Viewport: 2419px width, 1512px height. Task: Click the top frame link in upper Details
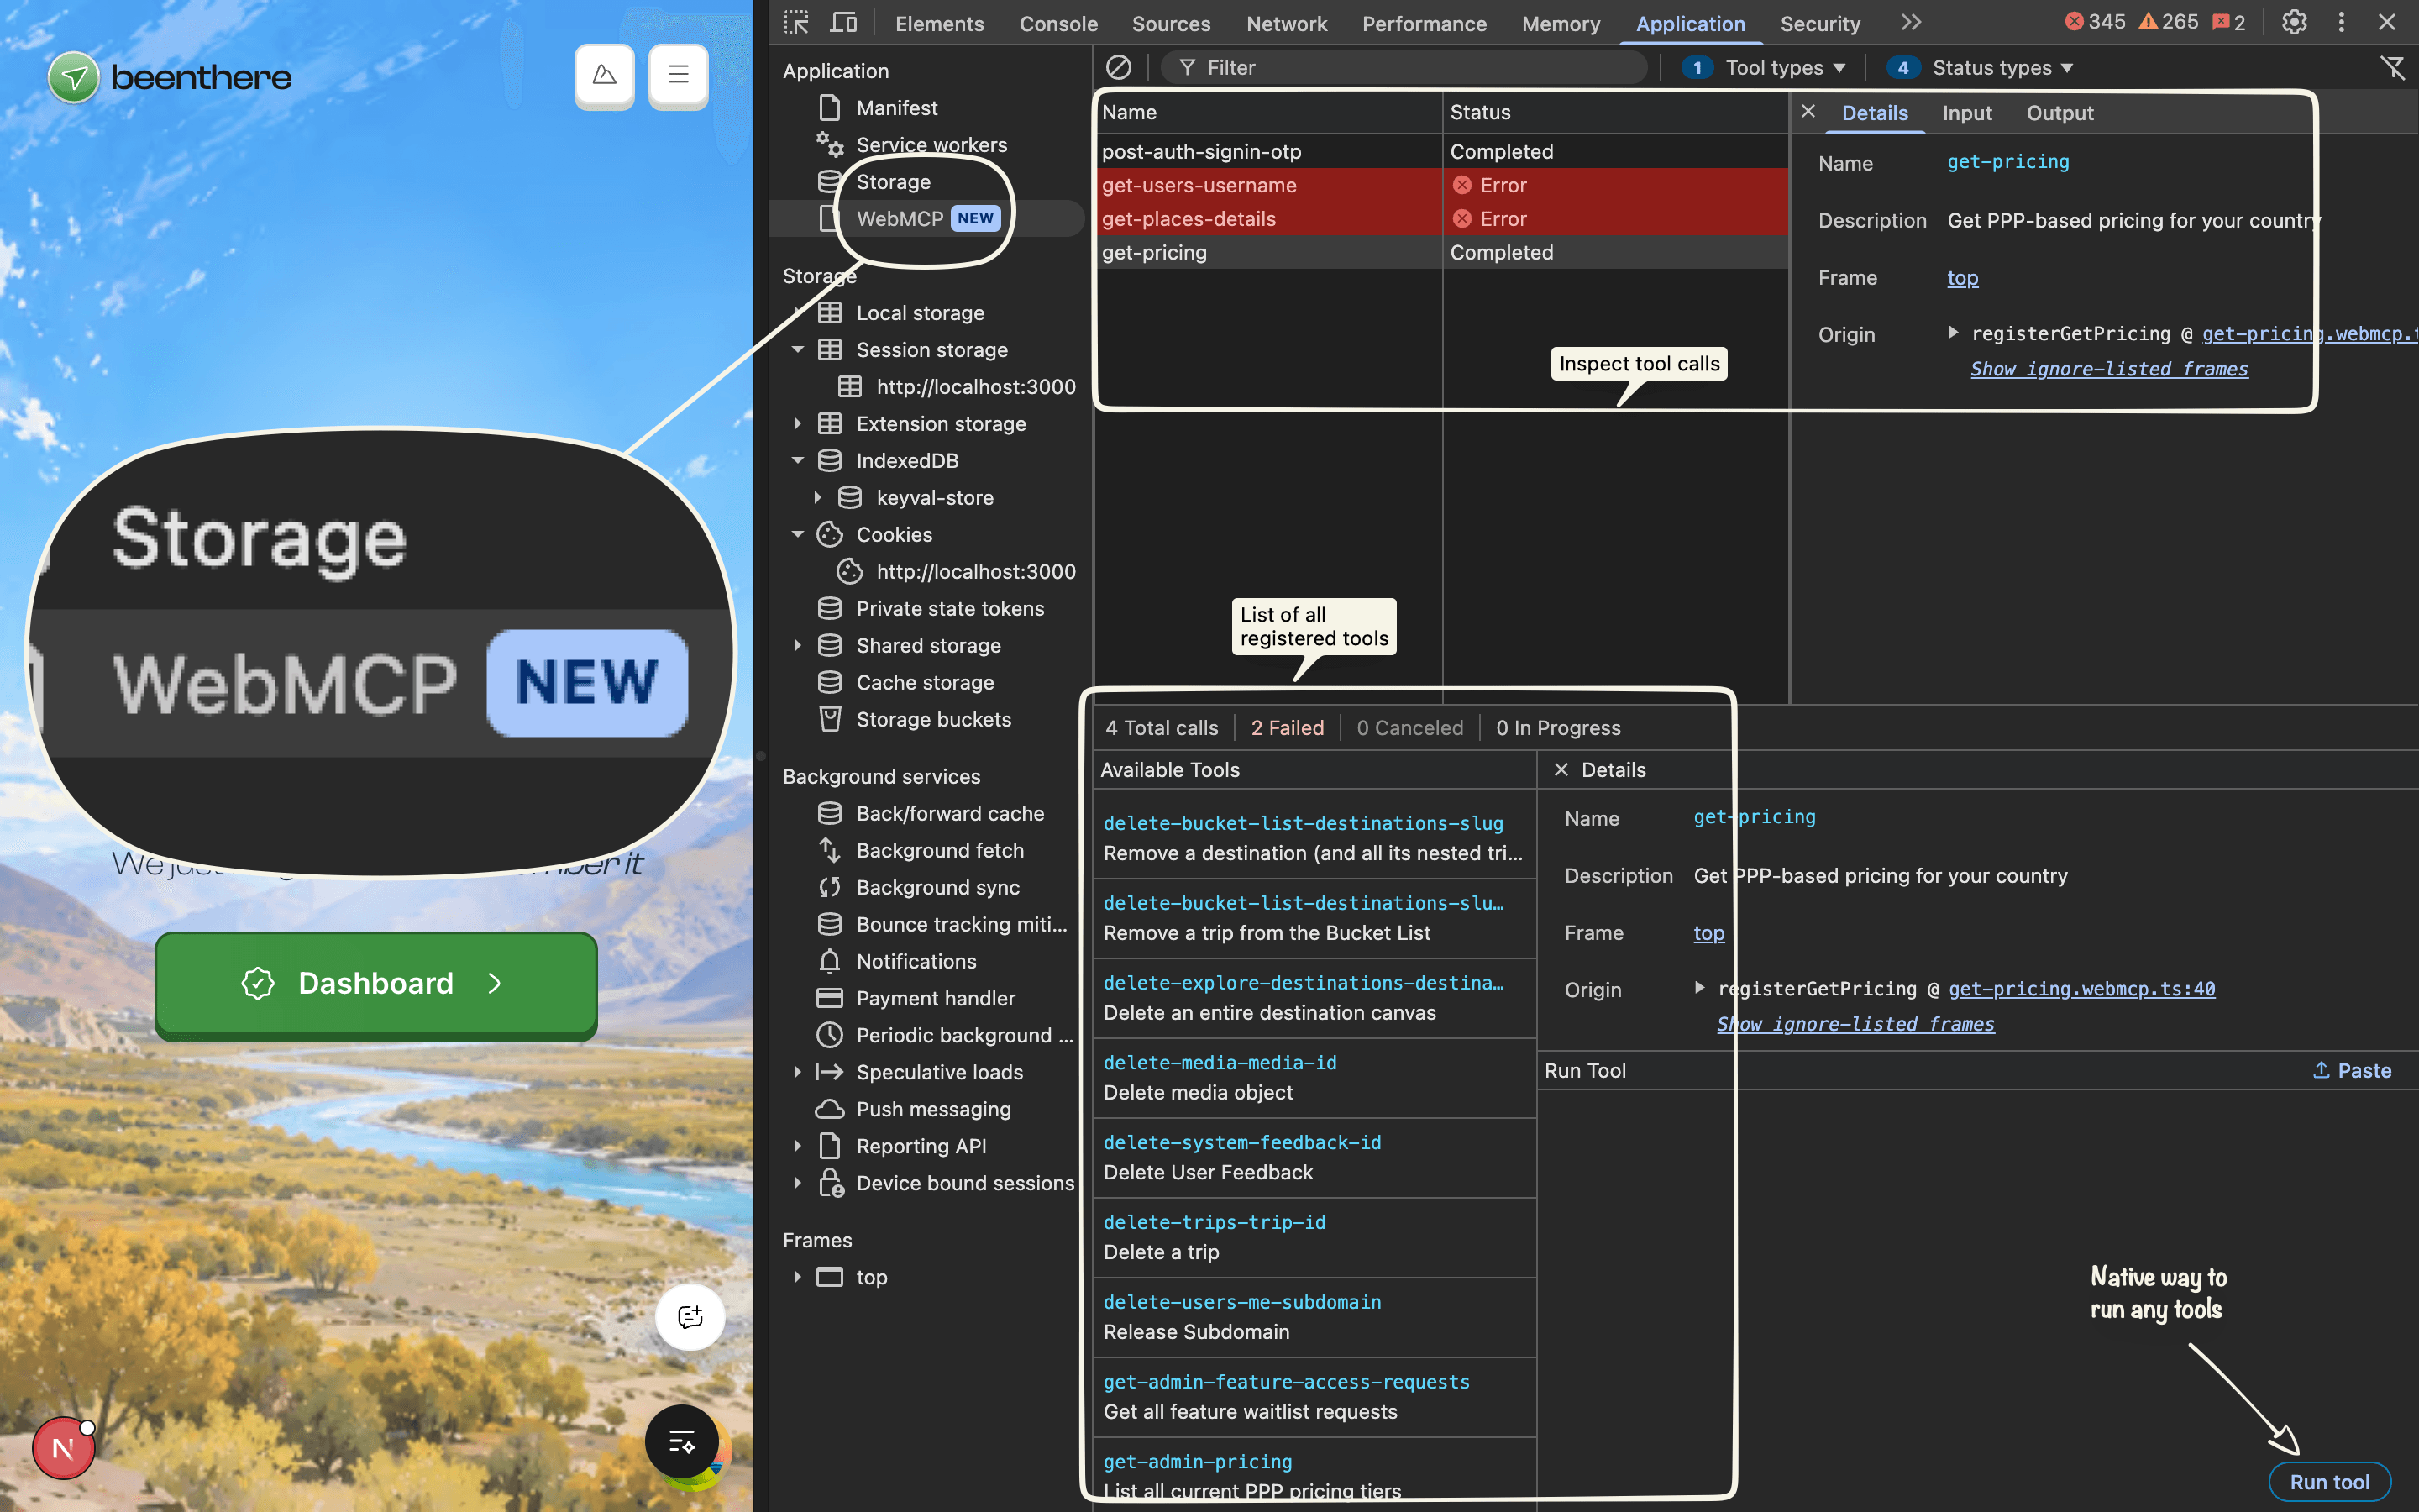(1962, 278)
